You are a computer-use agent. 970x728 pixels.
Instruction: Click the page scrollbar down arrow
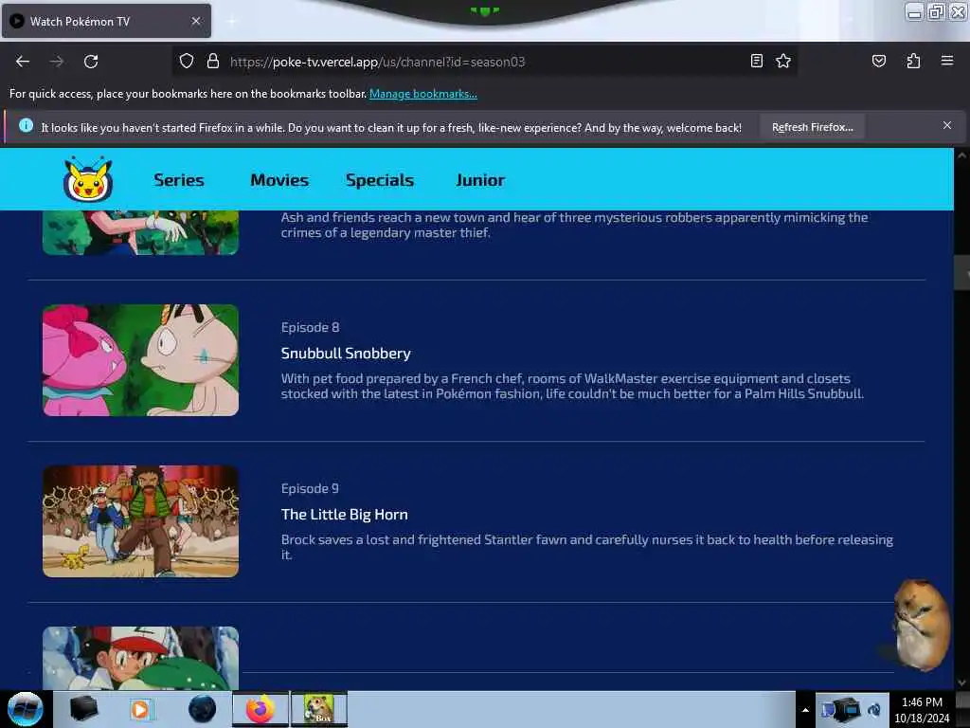pyautogui.click(x=962, y=682)
